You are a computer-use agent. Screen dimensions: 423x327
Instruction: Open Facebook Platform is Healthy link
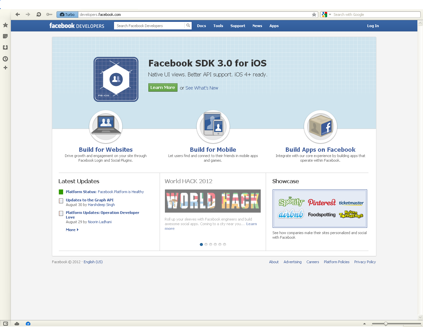click(x=121, y=192)
